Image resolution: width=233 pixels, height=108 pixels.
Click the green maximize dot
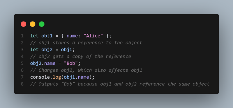pyautogui.click(x=42, y=24)
